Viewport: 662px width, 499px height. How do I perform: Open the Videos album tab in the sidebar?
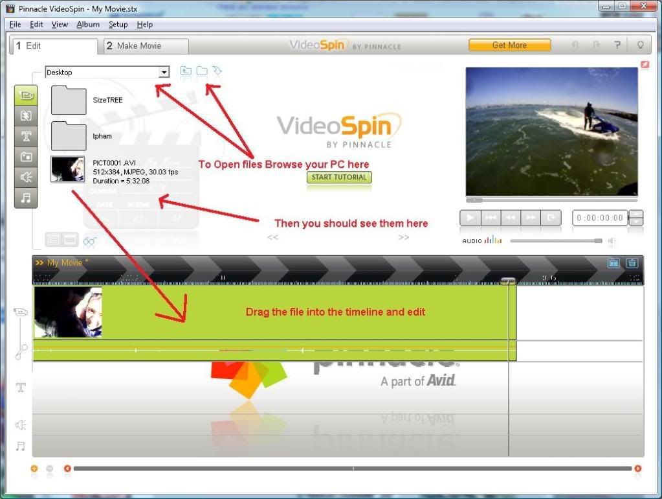pyautogui.click(x=26, y=95)
